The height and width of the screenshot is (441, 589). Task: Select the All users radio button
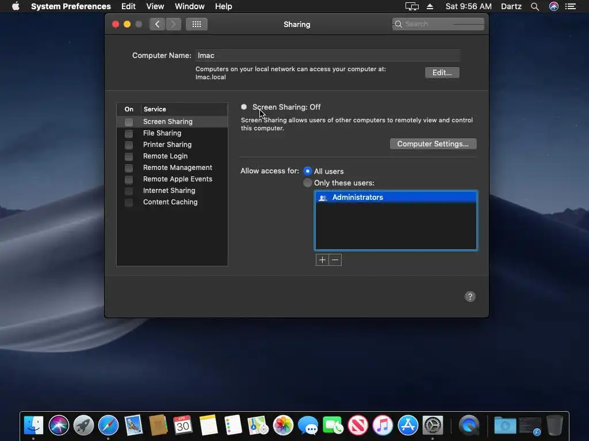[308, 171]
